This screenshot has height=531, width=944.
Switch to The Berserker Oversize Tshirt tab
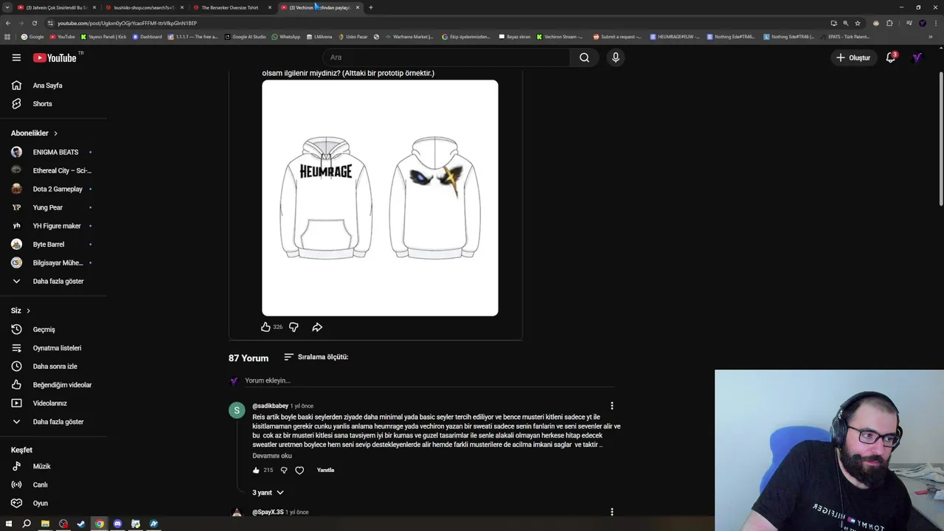230,7
